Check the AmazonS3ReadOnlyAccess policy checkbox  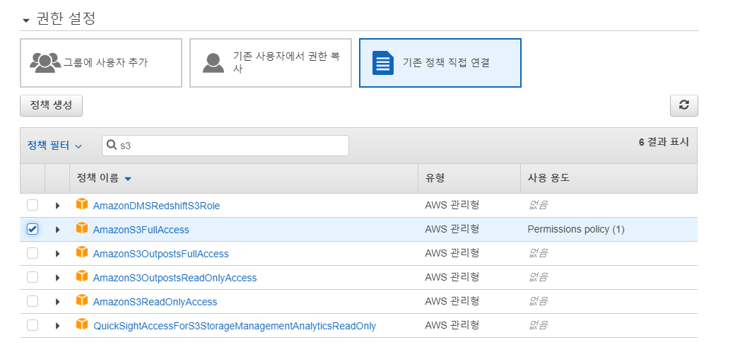[x=32, y=302]
